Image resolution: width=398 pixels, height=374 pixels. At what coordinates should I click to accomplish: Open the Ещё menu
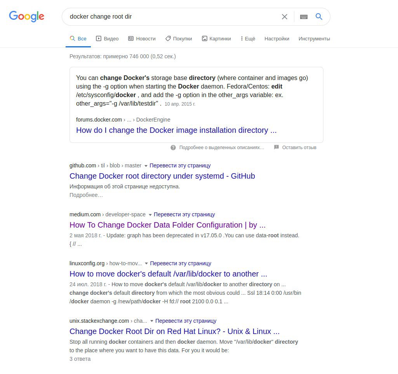click(x=248, y=38)
